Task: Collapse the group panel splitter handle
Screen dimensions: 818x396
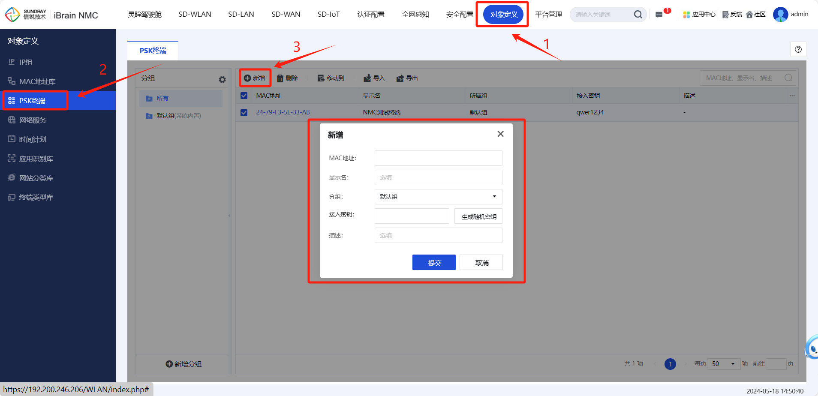Action: pos(229,216)
